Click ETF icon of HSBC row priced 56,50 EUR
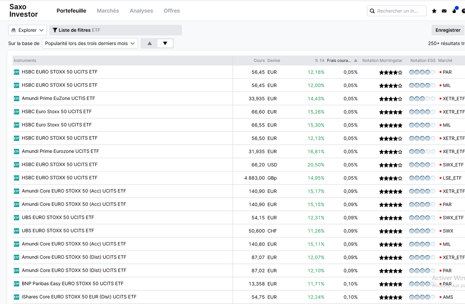Viewport: 465px width, 304px height. pos(16,138)
